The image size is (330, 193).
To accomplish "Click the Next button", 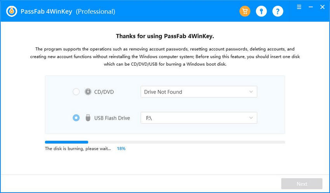I will 302,184.
